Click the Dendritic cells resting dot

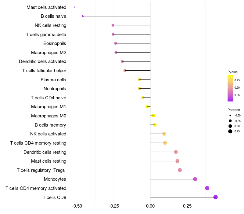(176, 152)
